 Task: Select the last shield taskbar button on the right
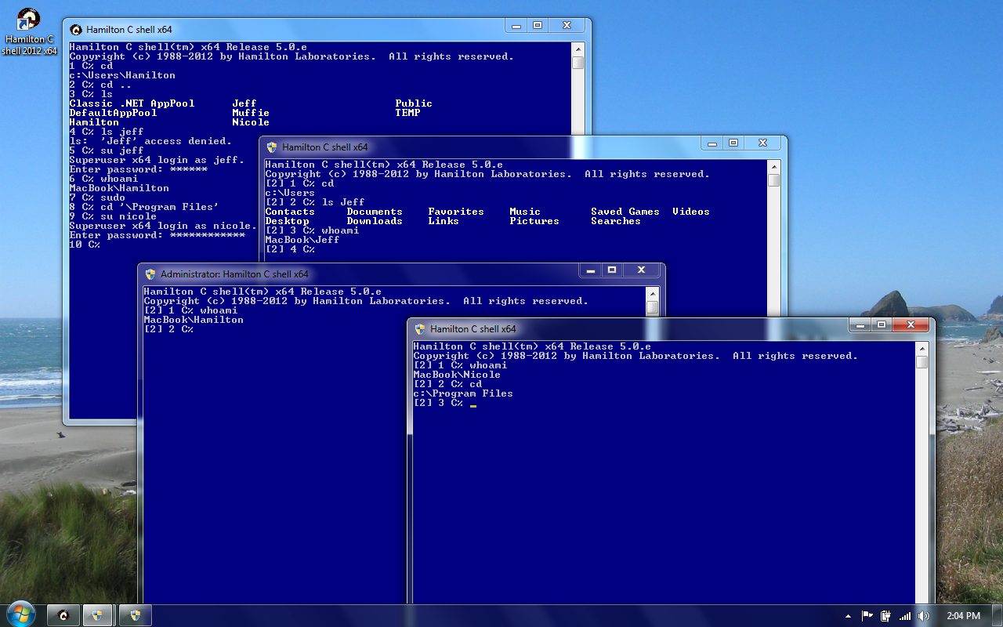[x=135, y=615]
